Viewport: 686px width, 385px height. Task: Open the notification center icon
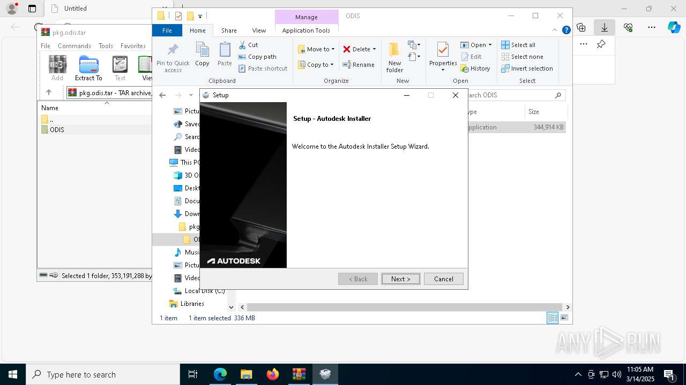[669, 374]
